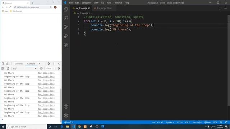Create a live expression with eye icon
The width and height of the screenshot is (230, 129).
41,68
